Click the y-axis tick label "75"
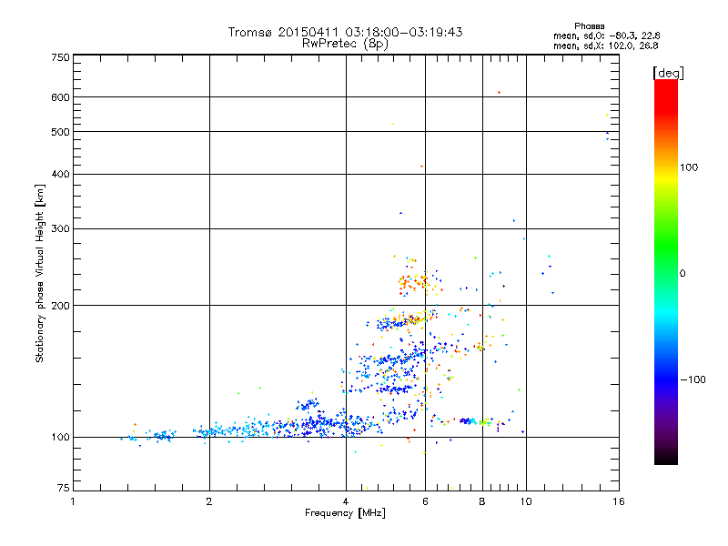Screen dimensions: 728x546 [64, 488]
